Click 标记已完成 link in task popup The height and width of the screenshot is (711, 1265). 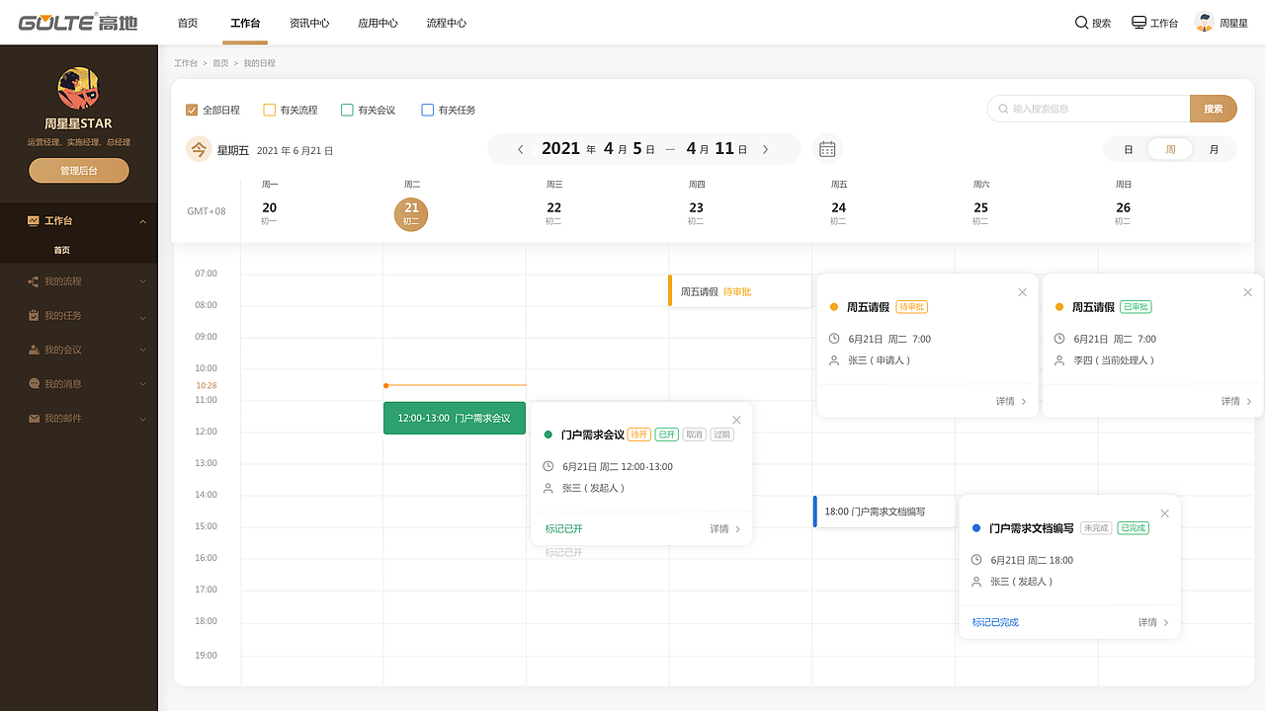[995, 623]
